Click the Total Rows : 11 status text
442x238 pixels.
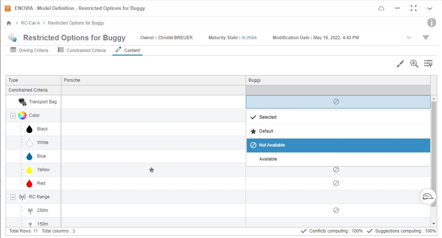click(x=24, y=231)
